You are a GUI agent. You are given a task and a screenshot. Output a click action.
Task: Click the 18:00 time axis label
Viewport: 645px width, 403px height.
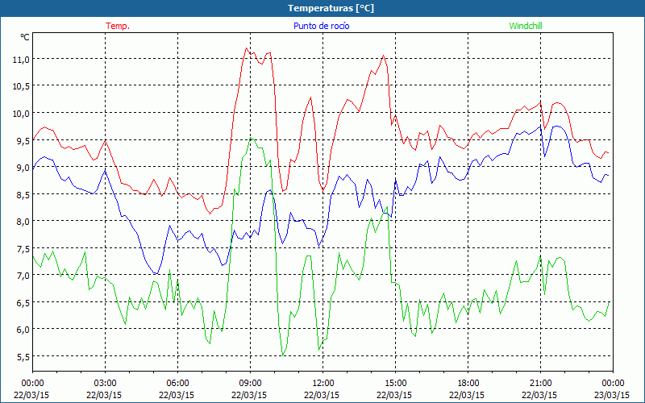coord(468,383)
